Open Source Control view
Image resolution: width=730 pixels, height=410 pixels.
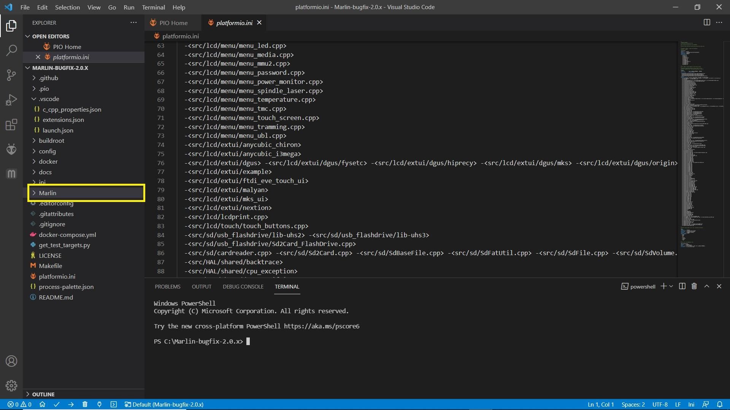pos(11,75)
